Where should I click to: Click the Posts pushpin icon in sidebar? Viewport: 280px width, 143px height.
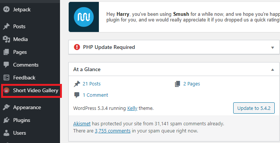coord(6,26)
